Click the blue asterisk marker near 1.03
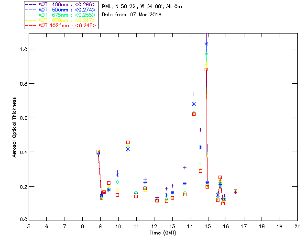Image resolution: width=306 pixels, height=245 pixels. tap(206, 44)
